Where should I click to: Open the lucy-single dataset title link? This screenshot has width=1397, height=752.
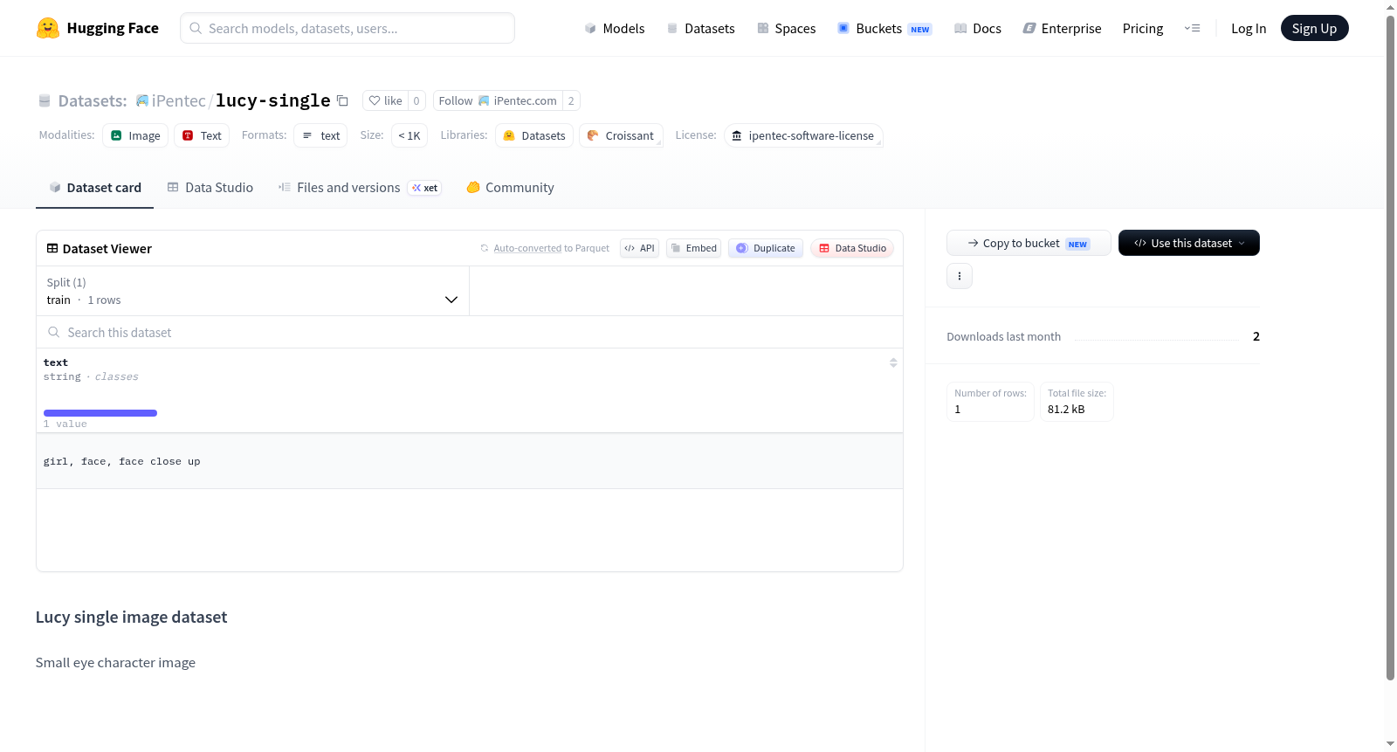[x=273, y=101]
